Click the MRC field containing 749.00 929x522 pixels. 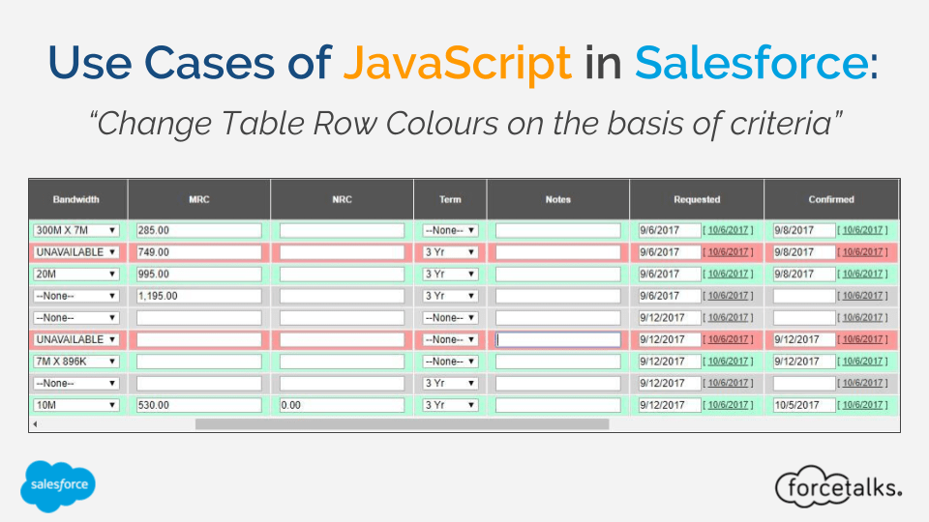pos(199,252)
